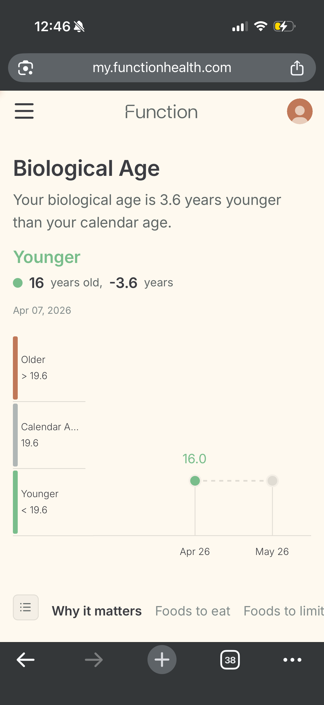Screen dimensions: 324x705
Task: Select the gray May 26 data point
Action: click(272, 480)
